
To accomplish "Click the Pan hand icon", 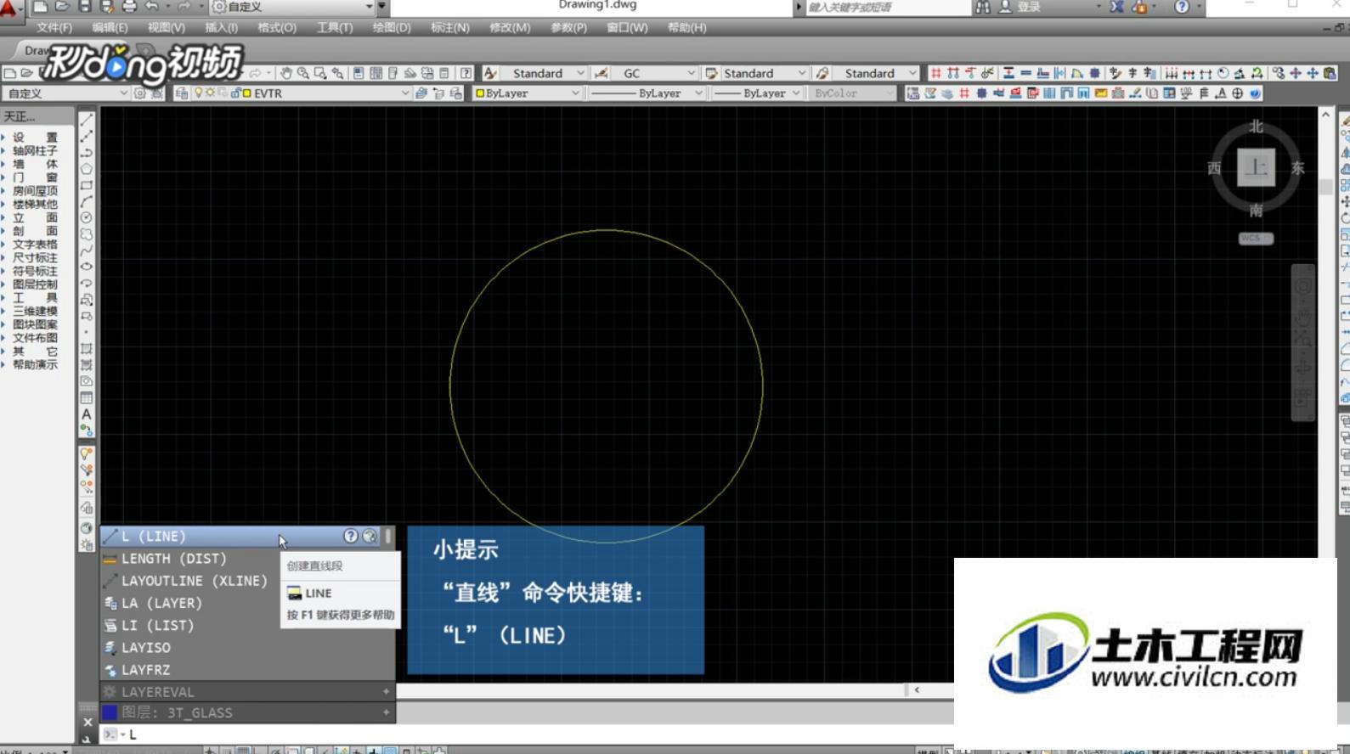I will coord(286,73).
